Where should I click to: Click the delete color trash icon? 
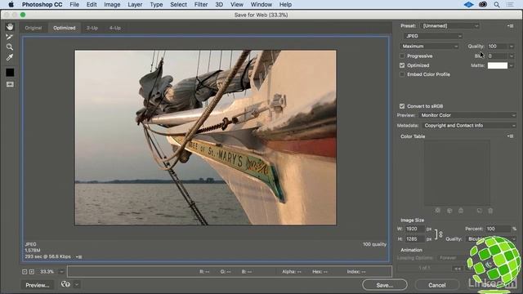[490, 211]
